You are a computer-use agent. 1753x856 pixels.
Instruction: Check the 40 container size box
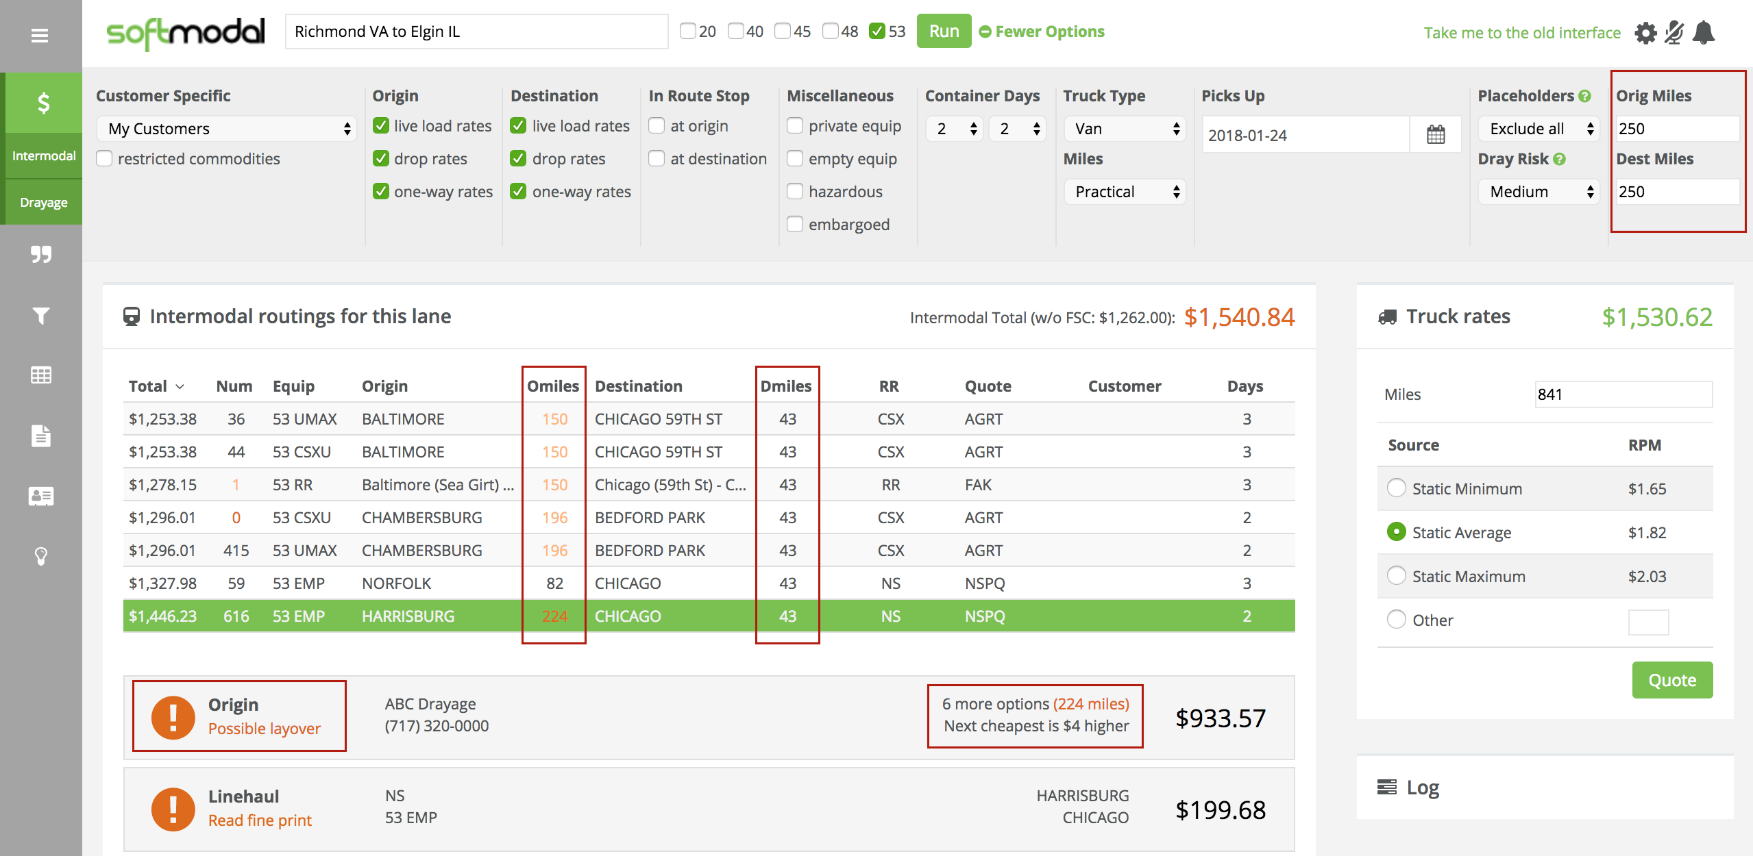click(736, 32)
